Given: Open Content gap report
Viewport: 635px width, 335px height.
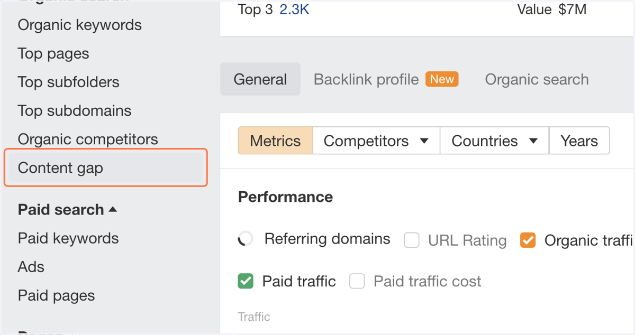Looking at the screenshot, I should [106, 168].
